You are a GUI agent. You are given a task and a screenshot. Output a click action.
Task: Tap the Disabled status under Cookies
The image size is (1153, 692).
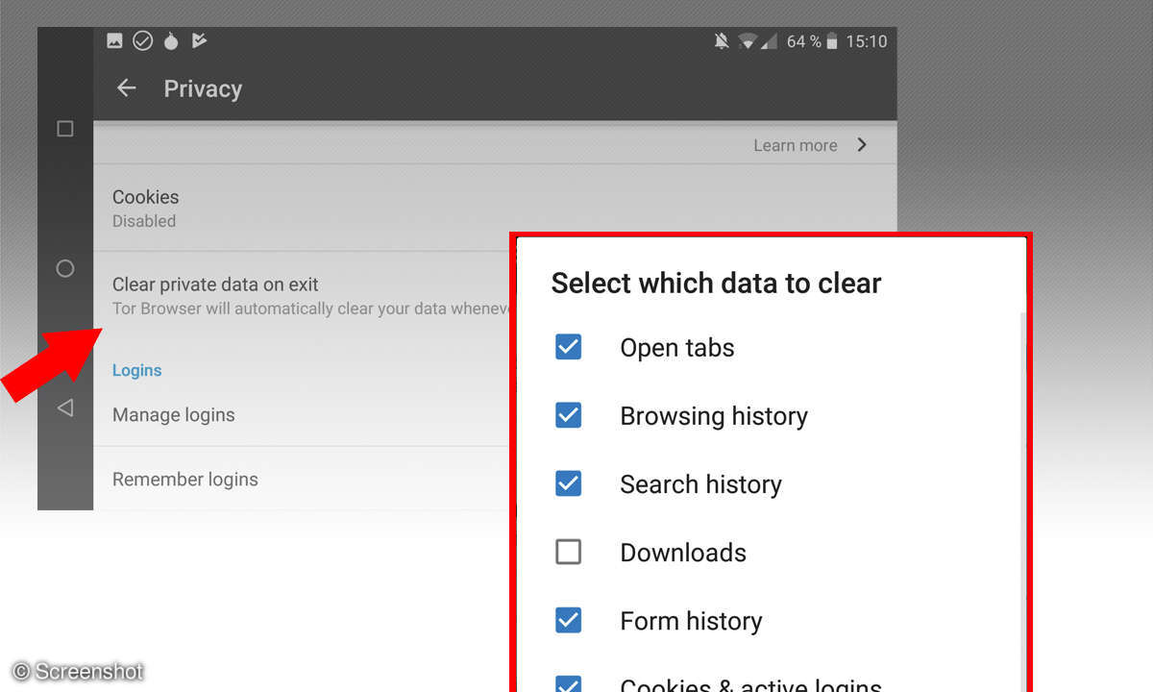144,221
